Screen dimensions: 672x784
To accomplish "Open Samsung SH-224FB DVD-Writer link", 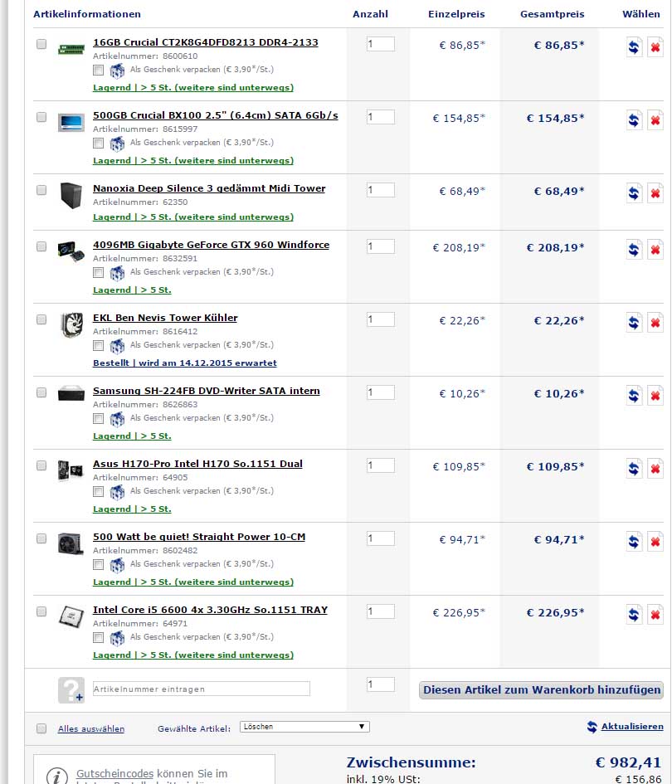I will tap(206, 391).
